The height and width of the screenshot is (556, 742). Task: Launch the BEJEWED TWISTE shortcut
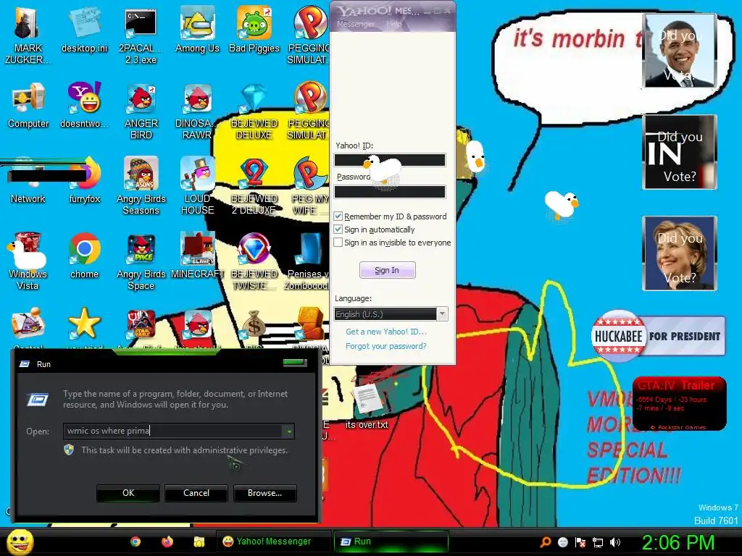coord(254,261)
